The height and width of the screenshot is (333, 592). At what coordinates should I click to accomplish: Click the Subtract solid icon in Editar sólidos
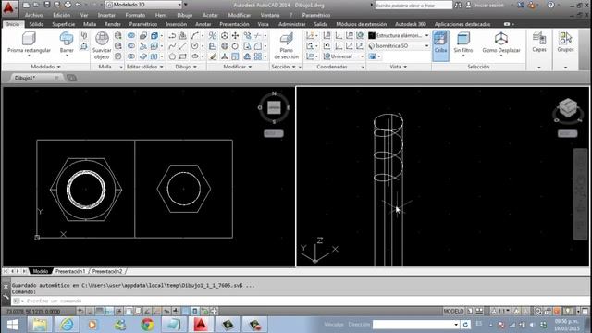131,46
